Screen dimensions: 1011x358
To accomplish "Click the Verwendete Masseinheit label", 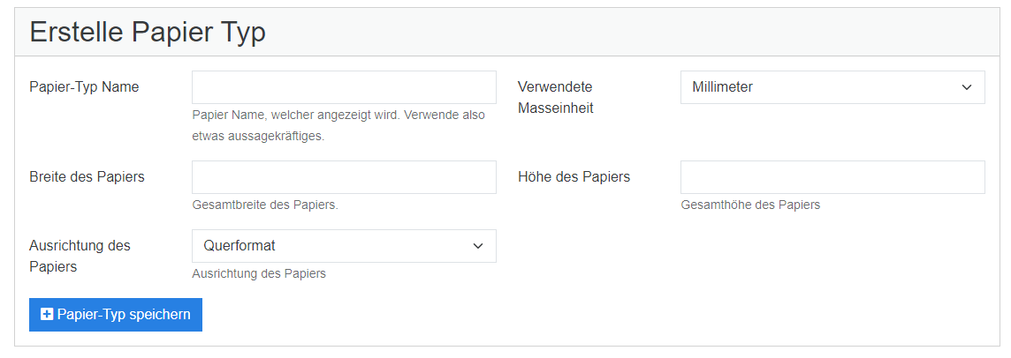I will 555,97.
